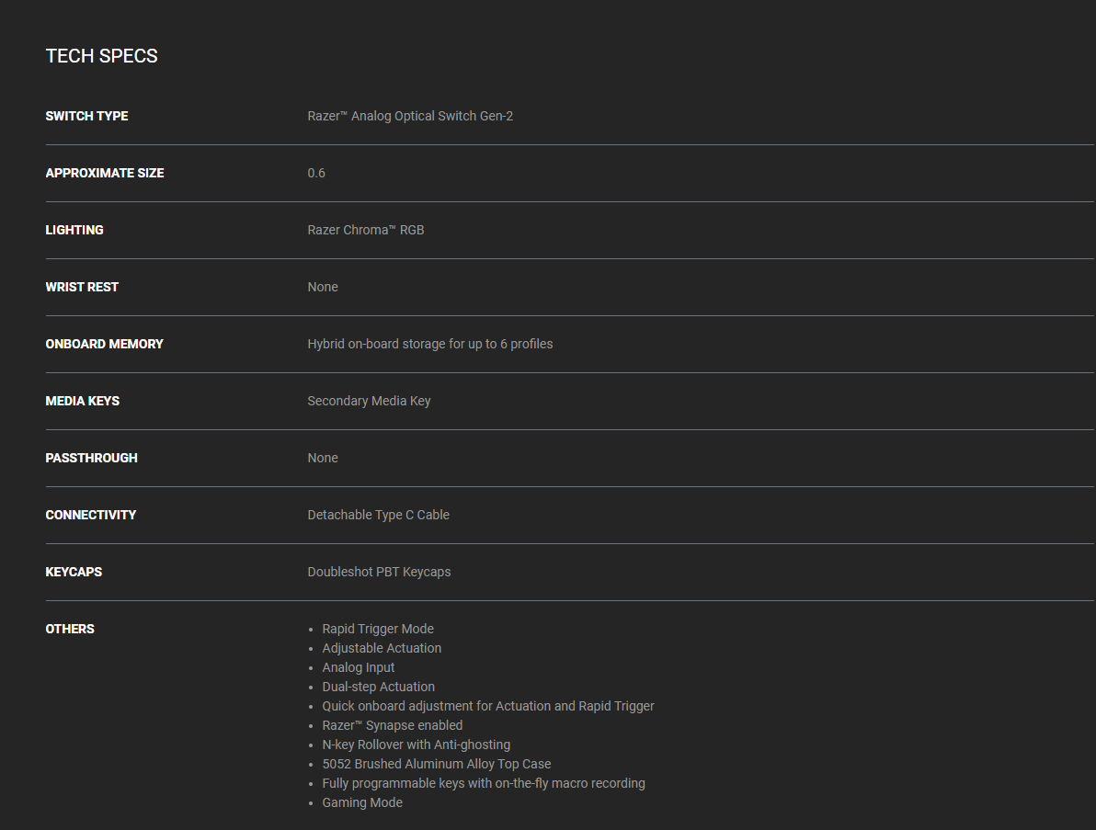Click the ONBOARD MEMORY label

click(104, 344)
